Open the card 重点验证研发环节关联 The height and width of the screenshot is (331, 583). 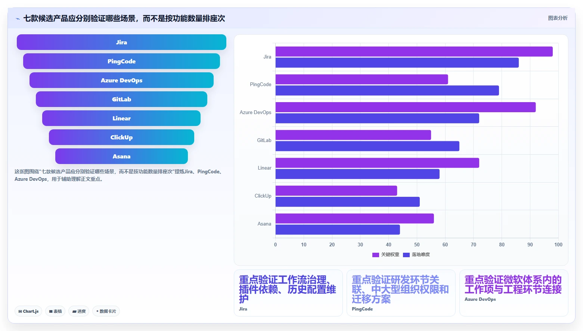pyautogui.click(x=401, y=293)
